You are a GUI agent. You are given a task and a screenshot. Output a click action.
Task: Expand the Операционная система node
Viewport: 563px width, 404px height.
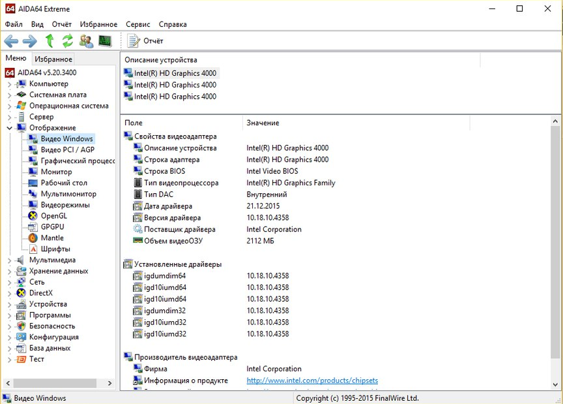(x=9, y=106)
